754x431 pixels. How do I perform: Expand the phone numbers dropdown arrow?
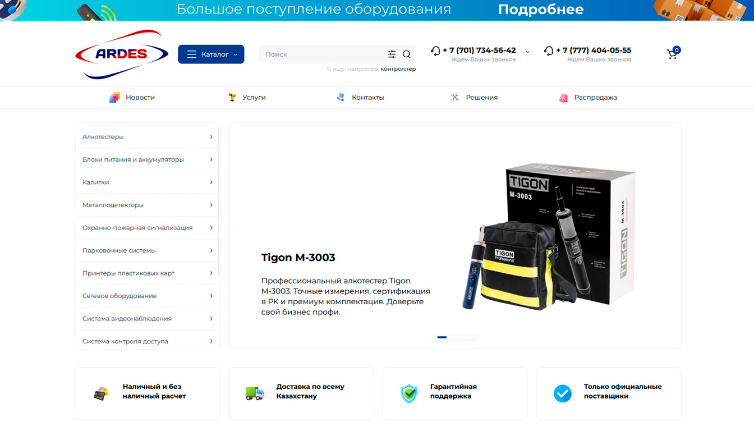(527, 52)
